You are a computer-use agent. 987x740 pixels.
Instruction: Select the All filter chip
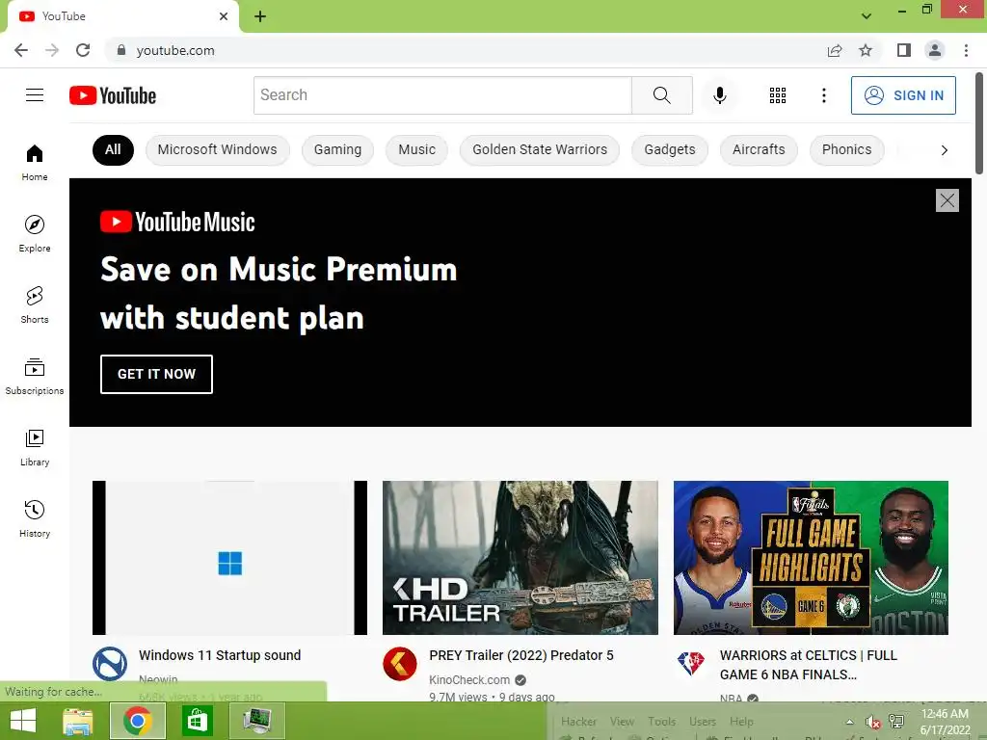[x=113, y=149]
